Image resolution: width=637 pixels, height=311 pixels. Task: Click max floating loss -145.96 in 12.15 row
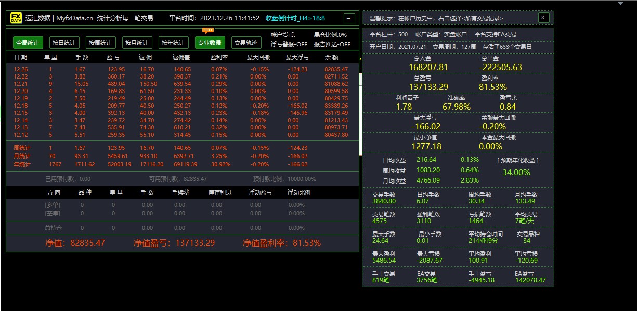pyautogui.click(x=297, y=113)
